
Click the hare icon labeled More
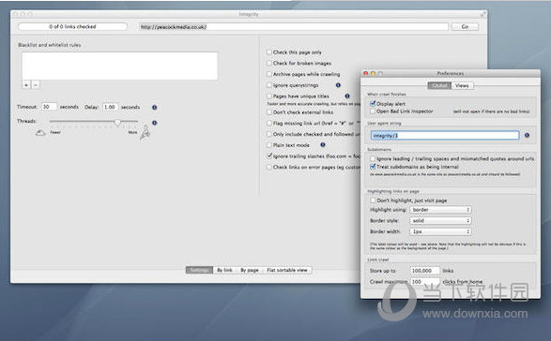point(145,132)
